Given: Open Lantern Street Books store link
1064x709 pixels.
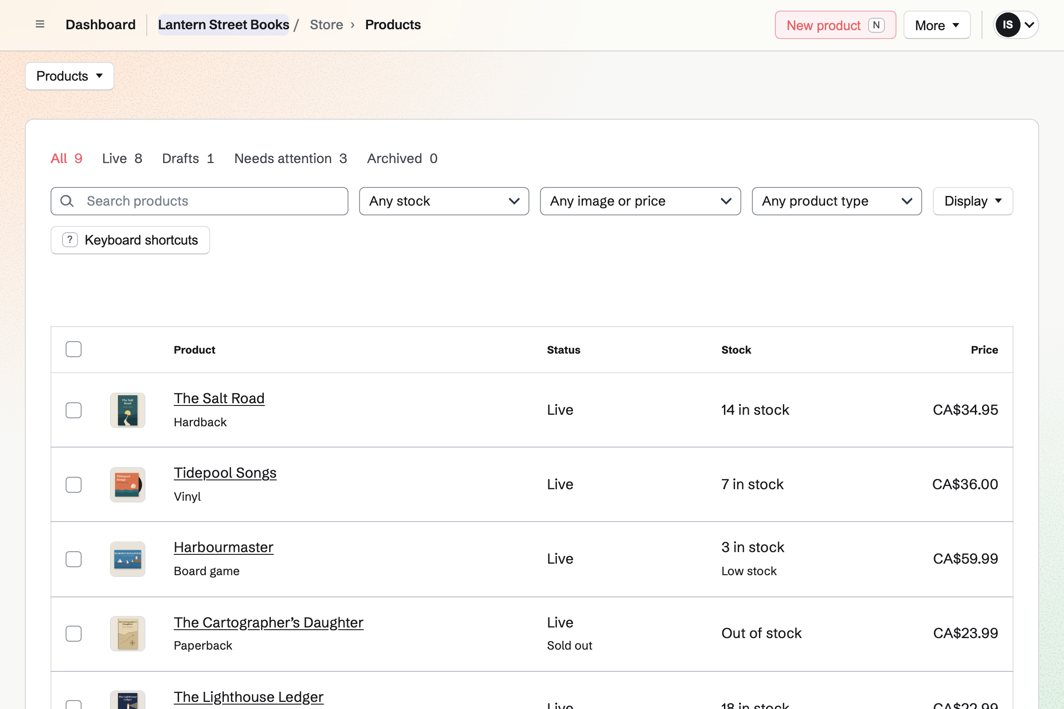Looking at the screenshot, I should pyautogui.click(x=223, y=24).
